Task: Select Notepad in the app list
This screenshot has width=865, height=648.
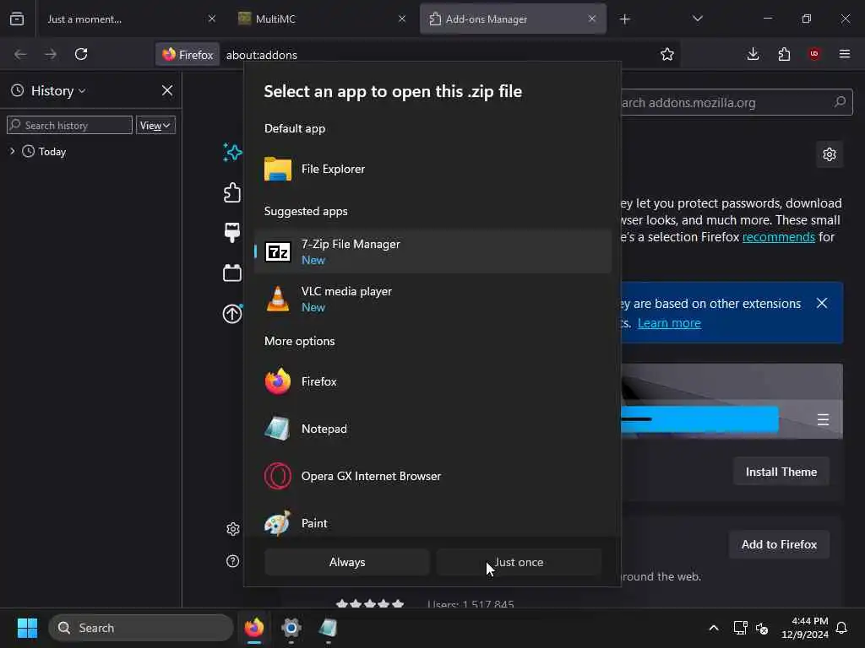Action: 432,429
